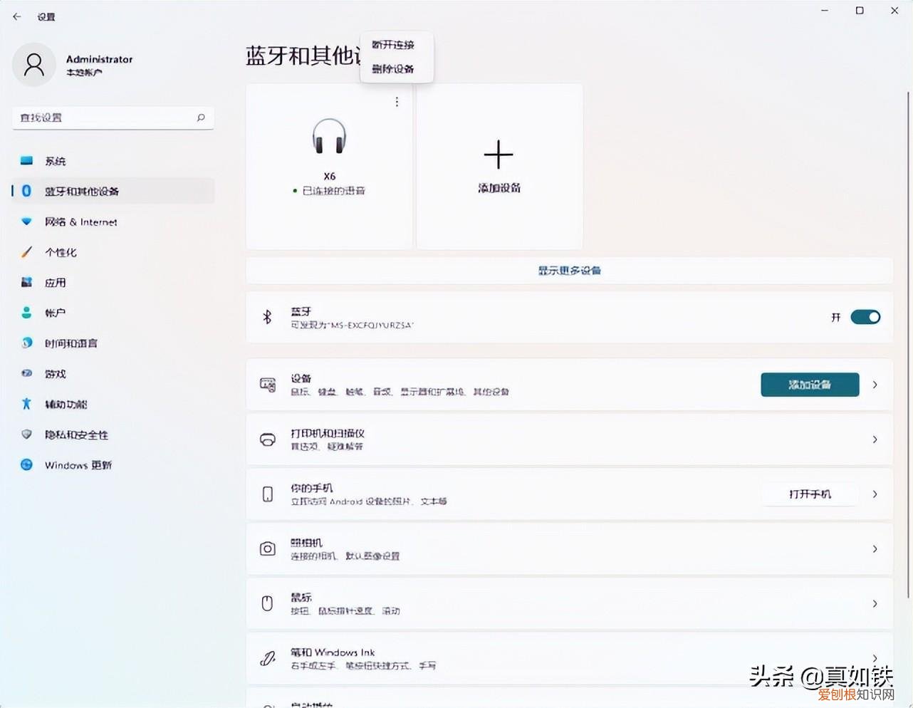Click the 查找设置 search field
The image size is (913, 708).
[113, 118]
